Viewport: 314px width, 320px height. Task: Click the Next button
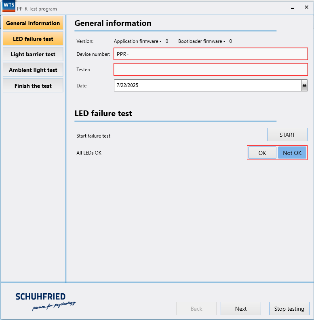(241, 309)
